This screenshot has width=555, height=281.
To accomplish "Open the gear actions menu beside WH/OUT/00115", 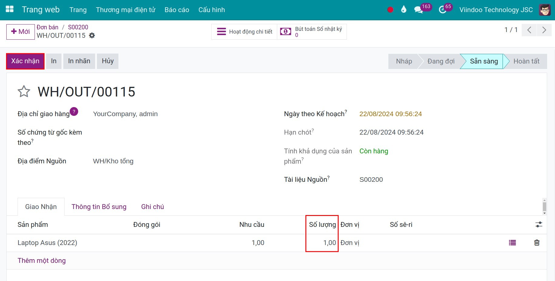I will pos(92,36).
